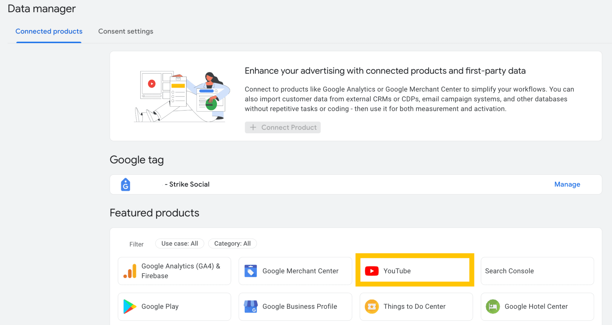This screenshot has width=612, height=325.
Task: Click the YouTube card label
Action: (397, 271)
